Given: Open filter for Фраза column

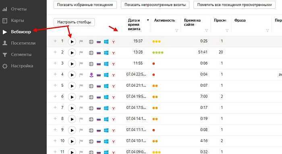Looking at the screenshot, I should [267, 31].
